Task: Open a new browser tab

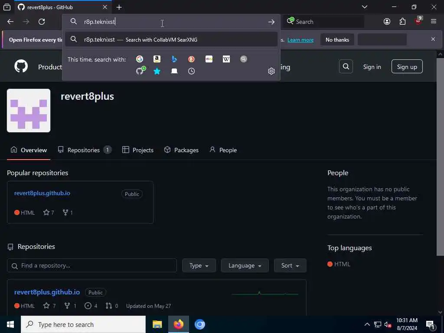Action: click(119, 7)
